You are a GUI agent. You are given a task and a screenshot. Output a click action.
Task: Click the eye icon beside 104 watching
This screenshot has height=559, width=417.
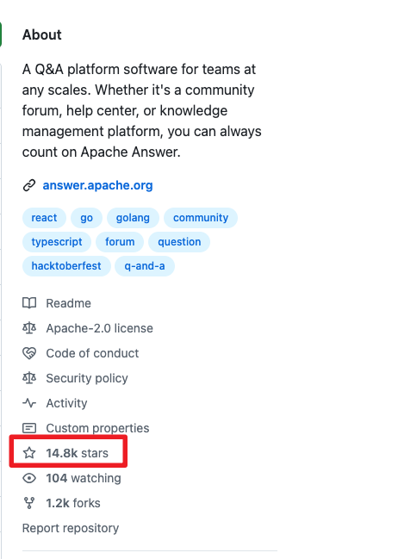point(29,478)
